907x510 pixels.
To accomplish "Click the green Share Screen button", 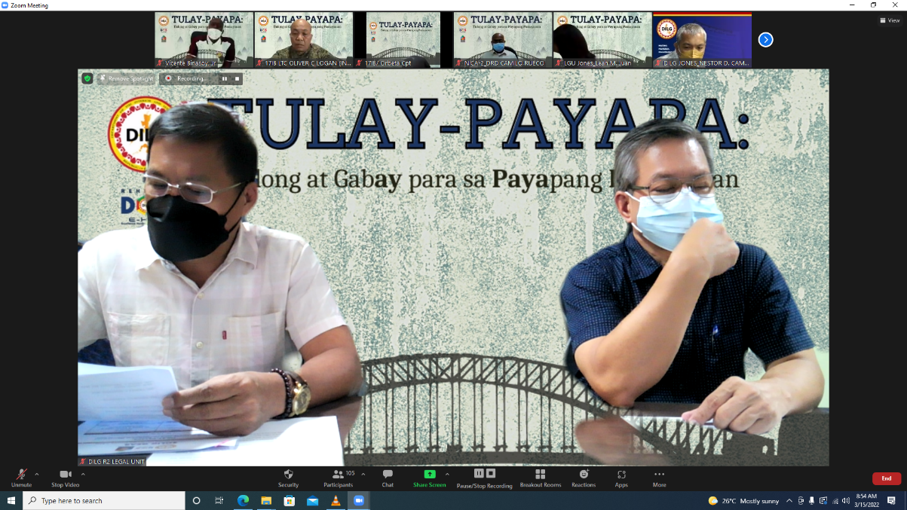I will (430, 478).
